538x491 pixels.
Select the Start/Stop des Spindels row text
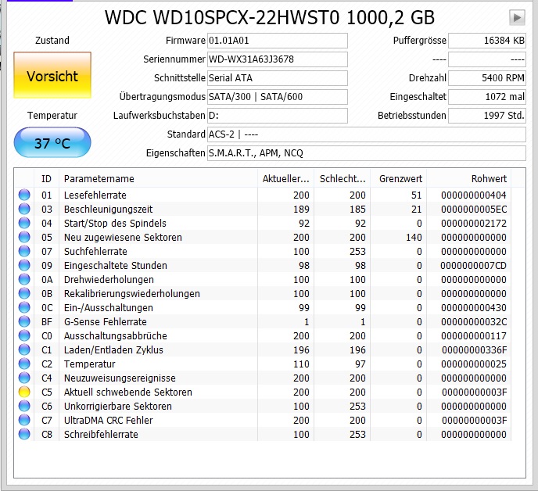click(x=115, y=223)
